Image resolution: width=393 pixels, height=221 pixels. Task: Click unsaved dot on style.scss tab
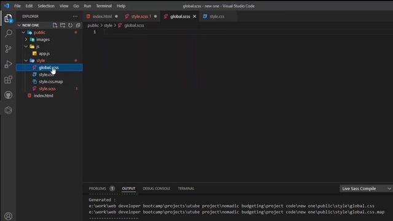point(155,17)
